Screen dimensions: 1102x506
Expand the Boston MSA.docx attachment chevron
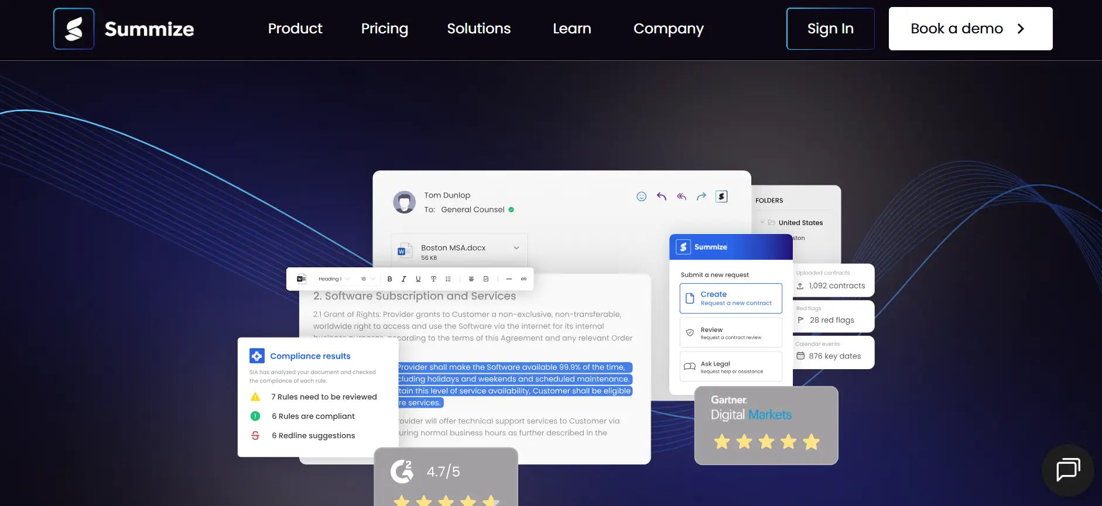coord(516,248)
